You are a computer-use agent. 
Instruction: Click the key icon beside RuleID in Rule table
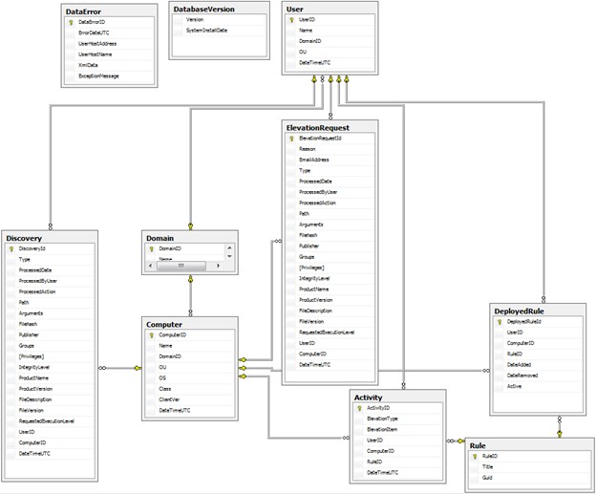pyautogui.click(x=475, y=457)
